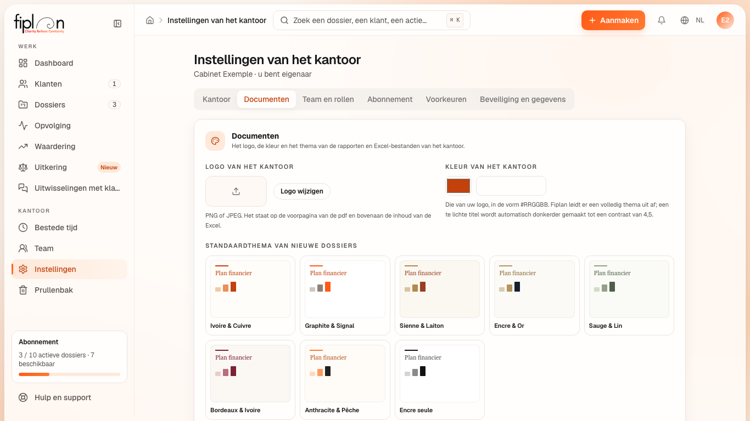
Task: Focus the dossier search field
Action: coord(372,20)
